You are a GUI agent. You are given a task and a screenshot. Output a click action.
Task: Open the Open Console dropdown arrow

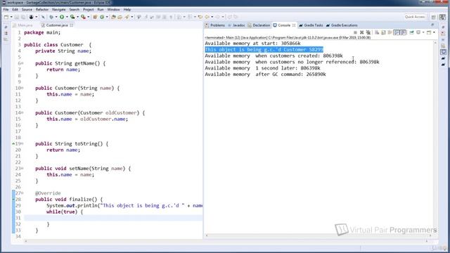(434, 32)
